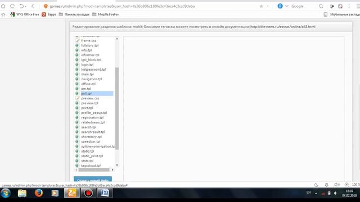Image resolution: width=360 pixels, height=202 pixels.
Task: Open registration.tpl template
Action: click(92, 117)
